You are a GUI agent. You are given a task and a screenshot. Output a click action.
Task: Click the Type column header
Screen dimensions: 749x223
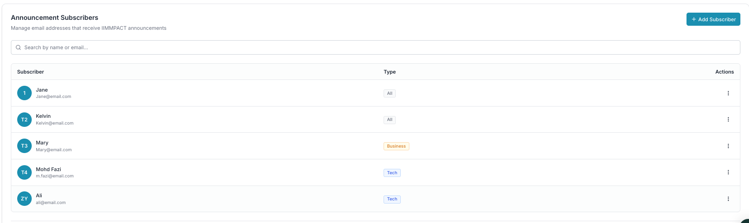(389, 72)
